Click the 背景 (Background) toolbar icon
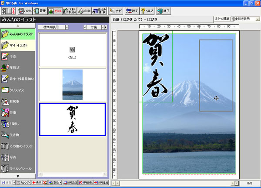This screenshot has width=261, height=188. click(x=39, y=10)
